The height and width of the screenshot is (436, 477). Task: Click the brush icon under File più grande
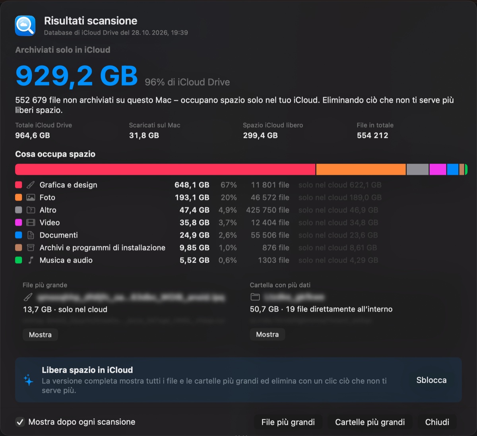point(28,297)
